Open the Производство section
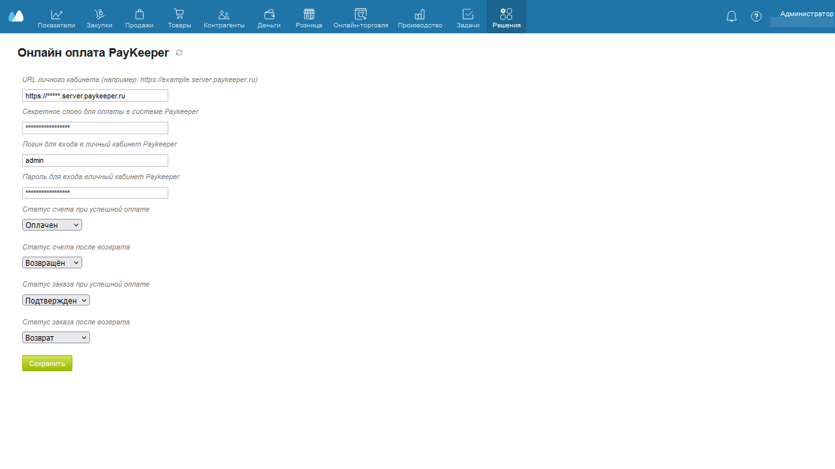 pos(420,18)
